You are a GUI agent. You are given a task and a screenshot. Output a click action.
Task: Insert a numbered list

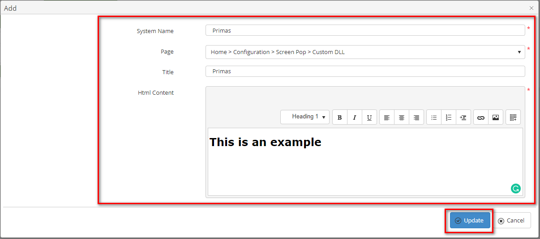(449, 117)
